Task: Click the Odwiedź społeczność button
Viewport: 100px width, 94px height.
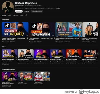Action: click(37, 11)
